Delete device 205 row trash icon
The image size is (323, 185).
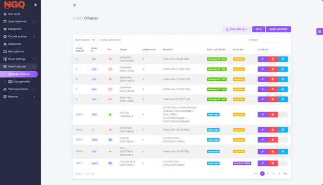pyautogui.click(x=273, y=99)
